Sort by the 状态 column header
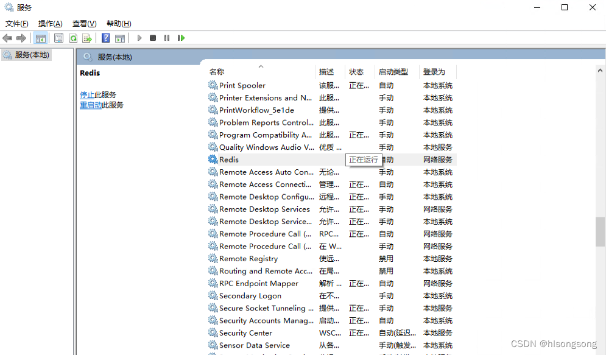This screenshot has width=606, height=355. pos(356,71)
